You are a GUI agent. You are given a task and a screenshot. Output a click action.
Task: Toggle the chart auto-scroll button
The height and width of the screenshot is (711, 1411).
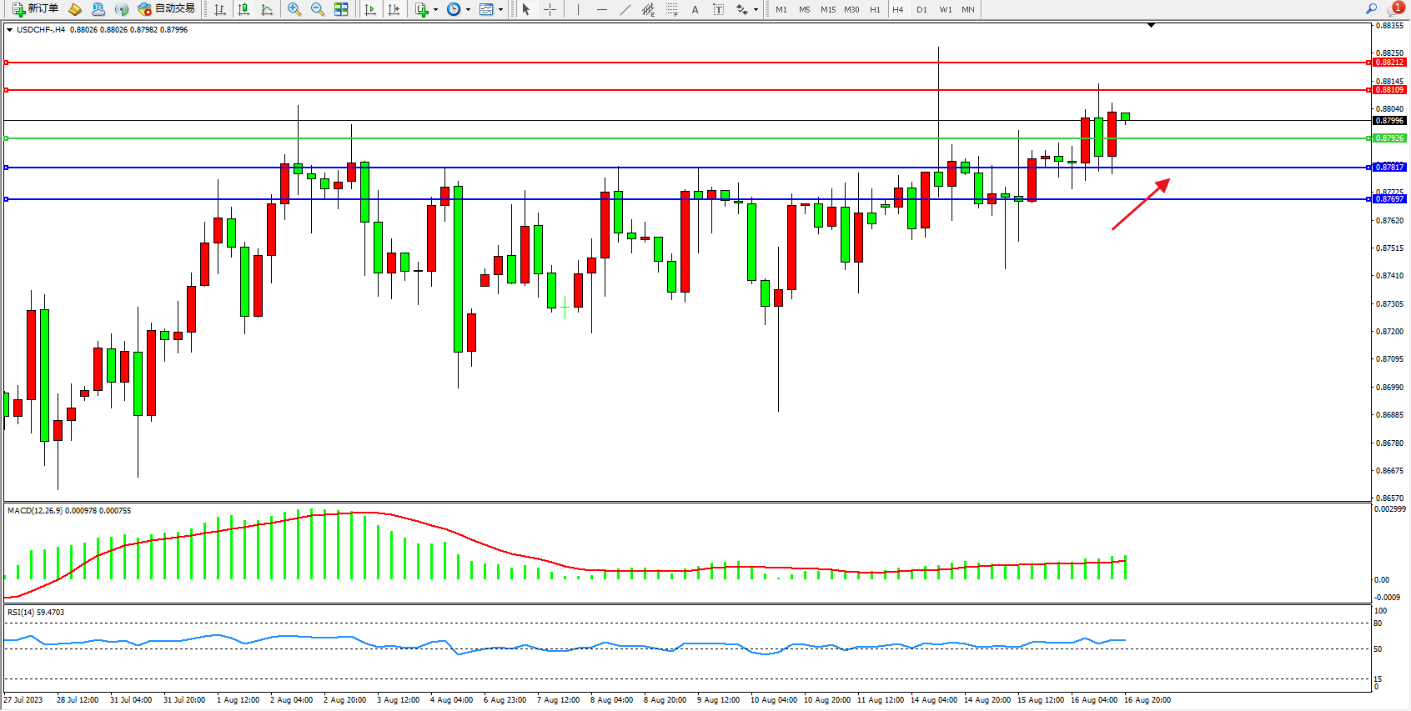point(370,9)
